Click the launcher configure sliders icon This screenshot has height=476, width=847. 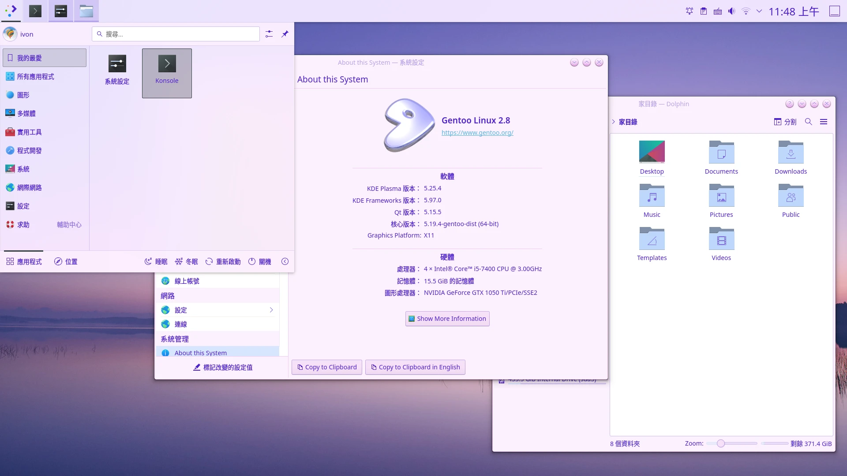tap(269, 34)
